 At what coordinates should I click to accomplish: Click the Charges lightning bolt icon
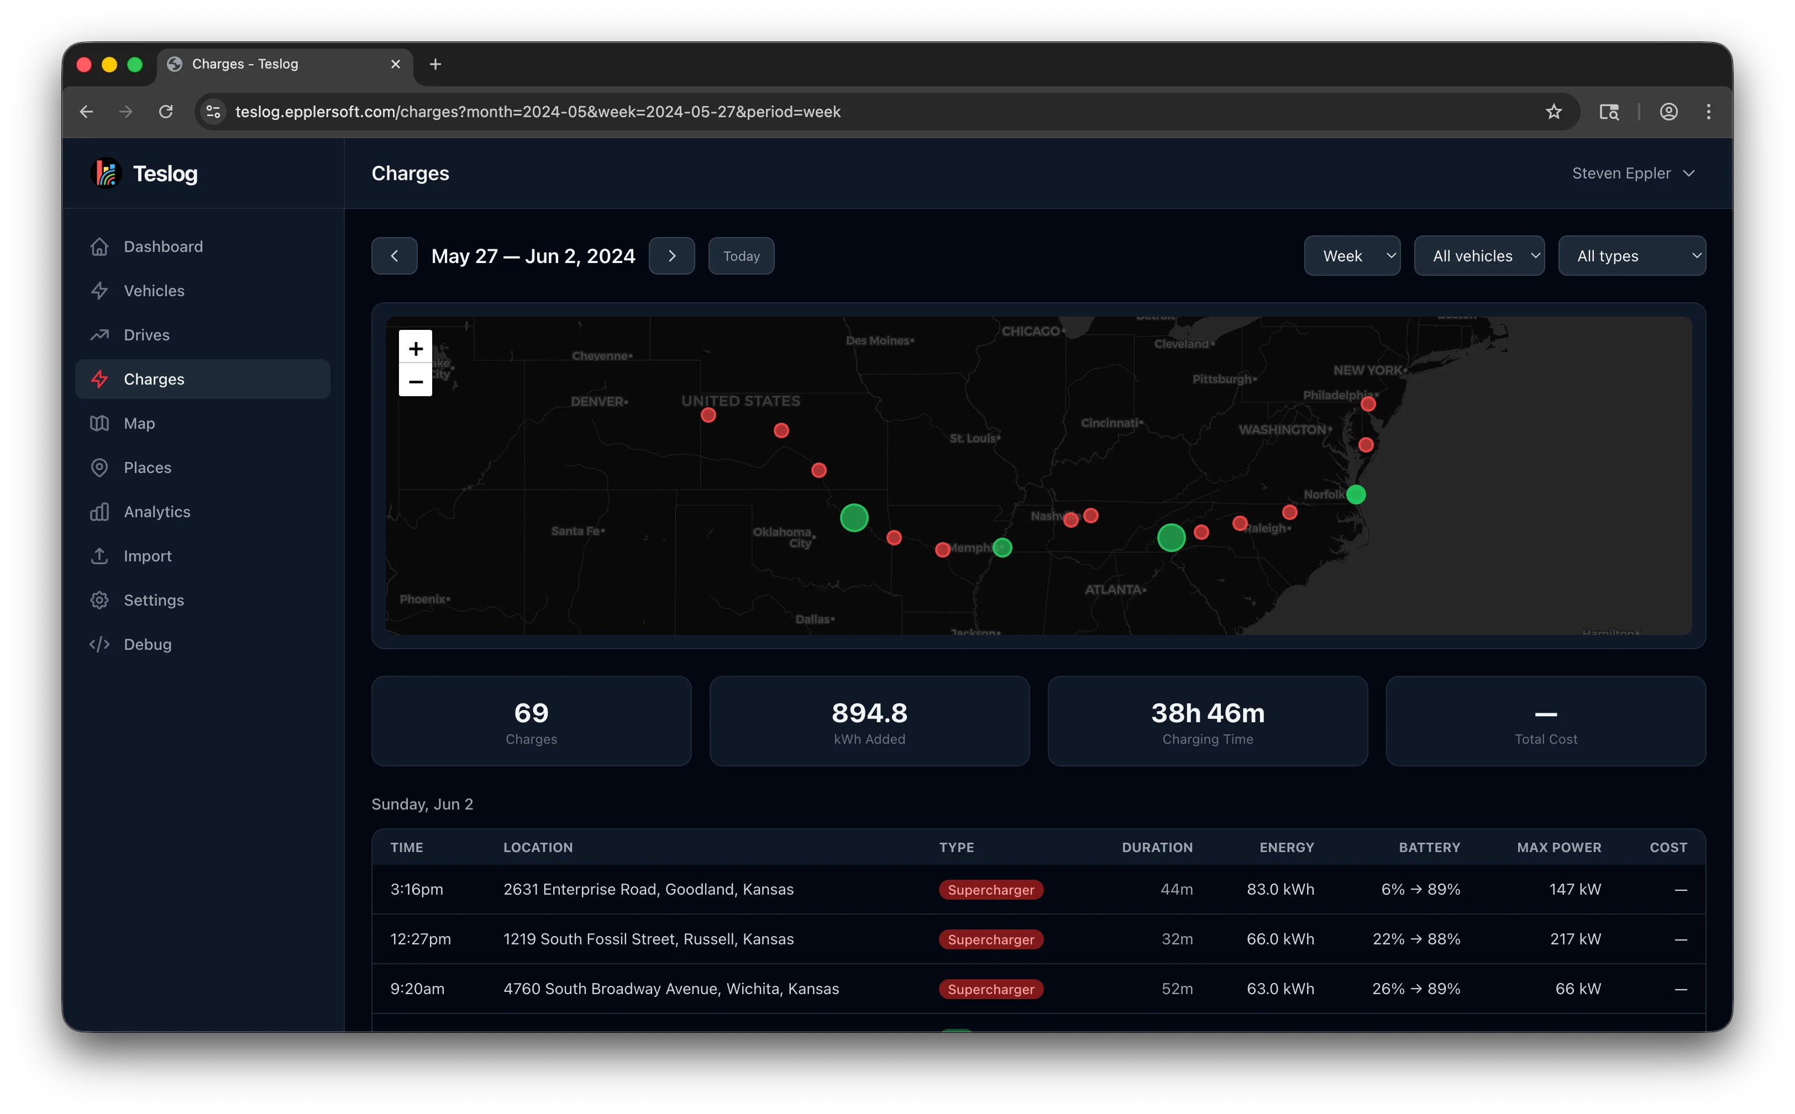tap(100, 379)
